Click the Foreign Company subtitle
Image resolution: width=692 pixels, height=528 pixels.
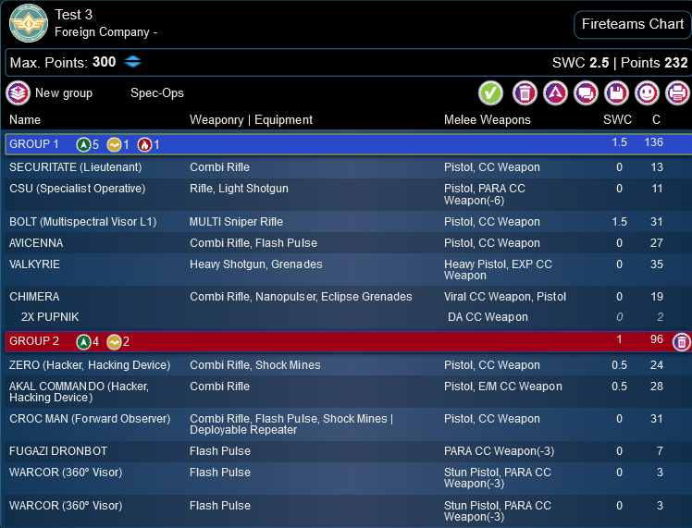(105, 32)
